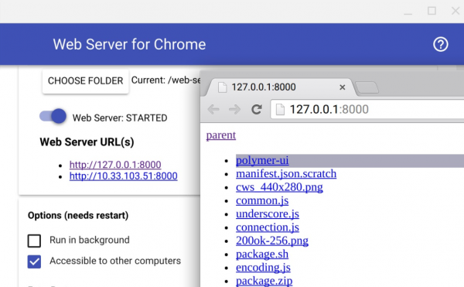The image size is (464, 287).
Task: Toggle the Web Server STARTED switch
Action: point(53,116)
